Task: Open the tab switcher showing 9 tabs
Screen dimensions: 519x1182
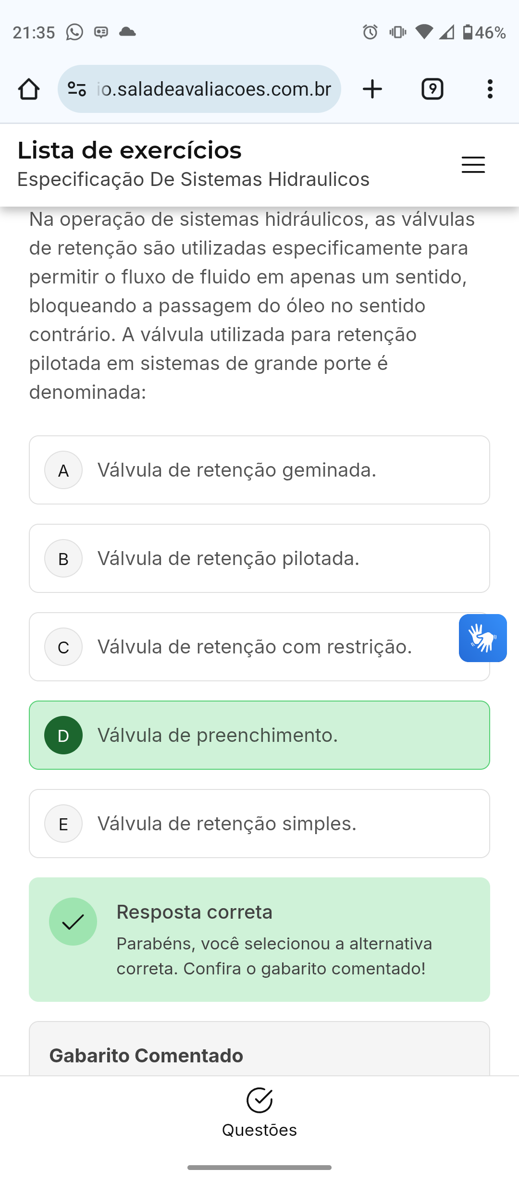Action: tap(432, 89)
